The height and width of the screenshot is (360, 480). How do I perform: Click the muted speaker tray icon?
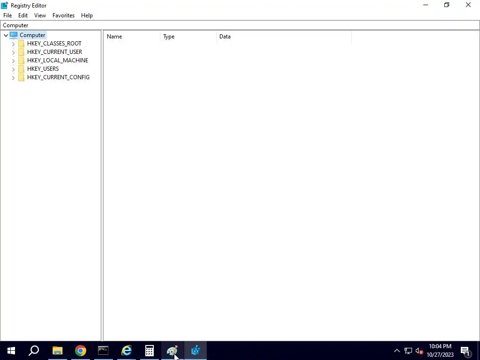pyautogui.click(x=420, y=351)
